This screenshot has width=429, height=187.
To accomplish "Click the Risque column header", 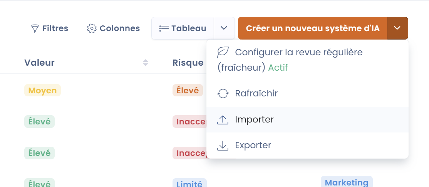I will pyautogui.click(x=188, y=63).
